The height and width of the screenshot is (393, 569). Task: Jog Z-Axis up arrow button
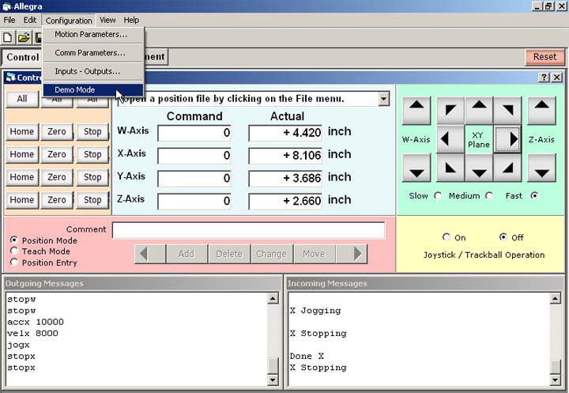541,110
